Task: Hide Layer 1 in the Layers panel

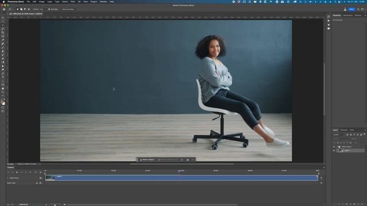Action: tap(334, 150)
